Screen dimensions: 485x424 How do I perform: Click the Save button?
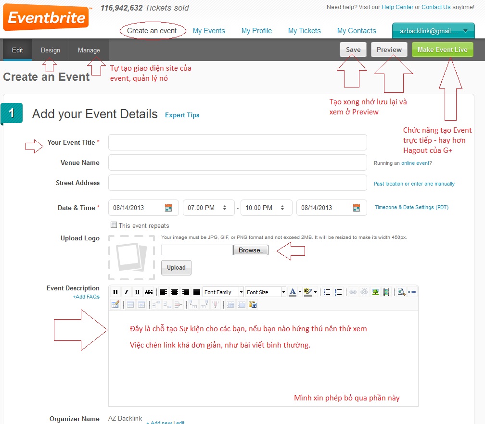coord(353,50)
